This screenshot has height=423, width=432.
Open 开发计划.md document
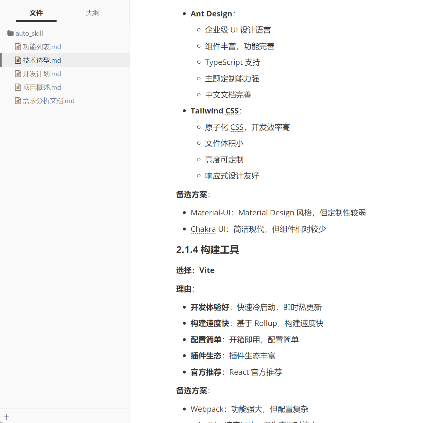pyautogui.click(x=42, y=74)
